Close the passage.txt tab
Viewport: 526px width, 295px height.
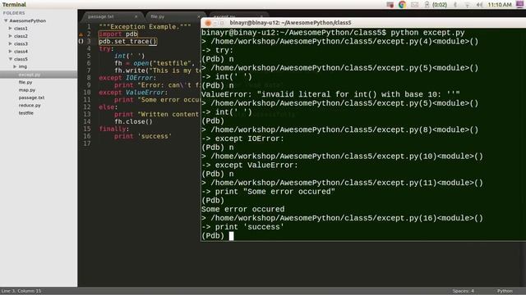136,16
